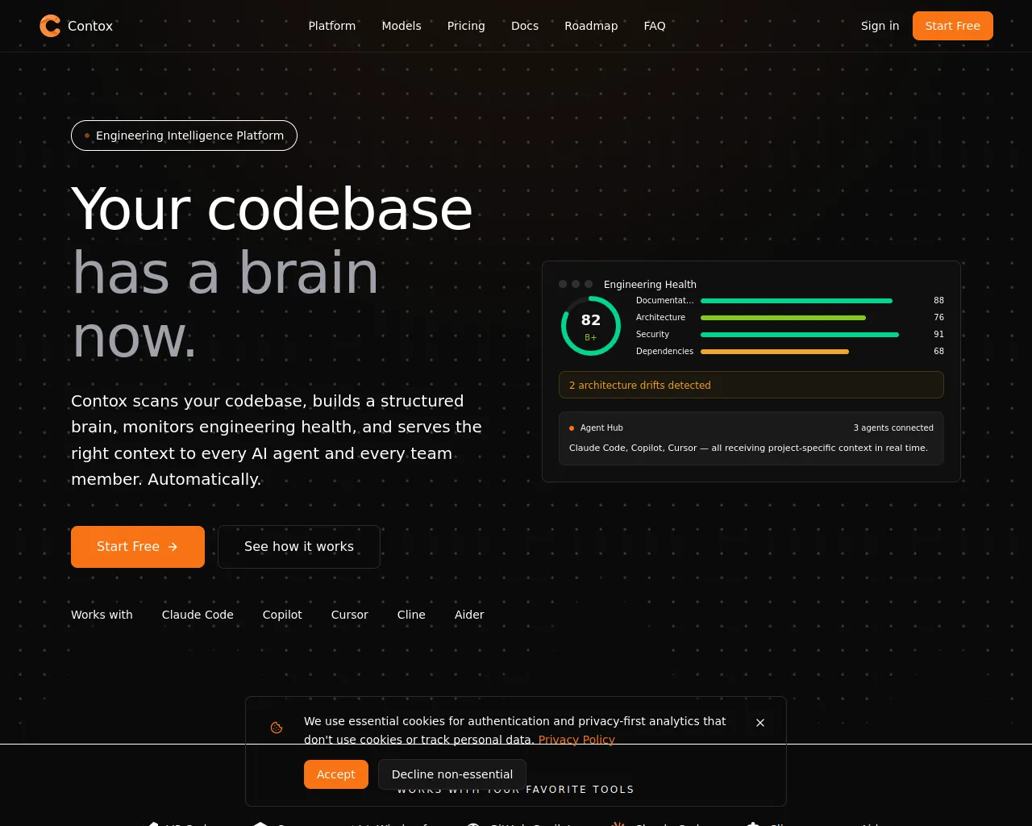Click the Security score progress bar

tap(799, 335)
